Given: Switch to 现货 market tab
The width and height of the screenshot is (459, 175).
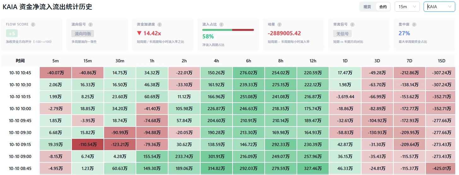Looking at the screenshot, I should (x=368, y=7).
